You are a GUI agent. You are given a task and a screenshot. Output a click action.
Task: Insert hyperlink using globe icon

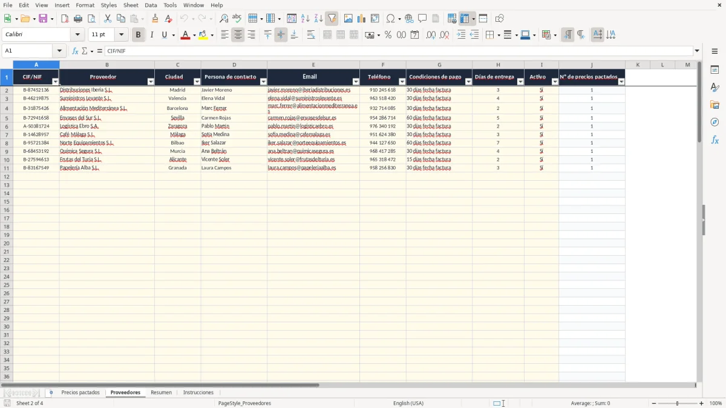click(x=409, y=19)
